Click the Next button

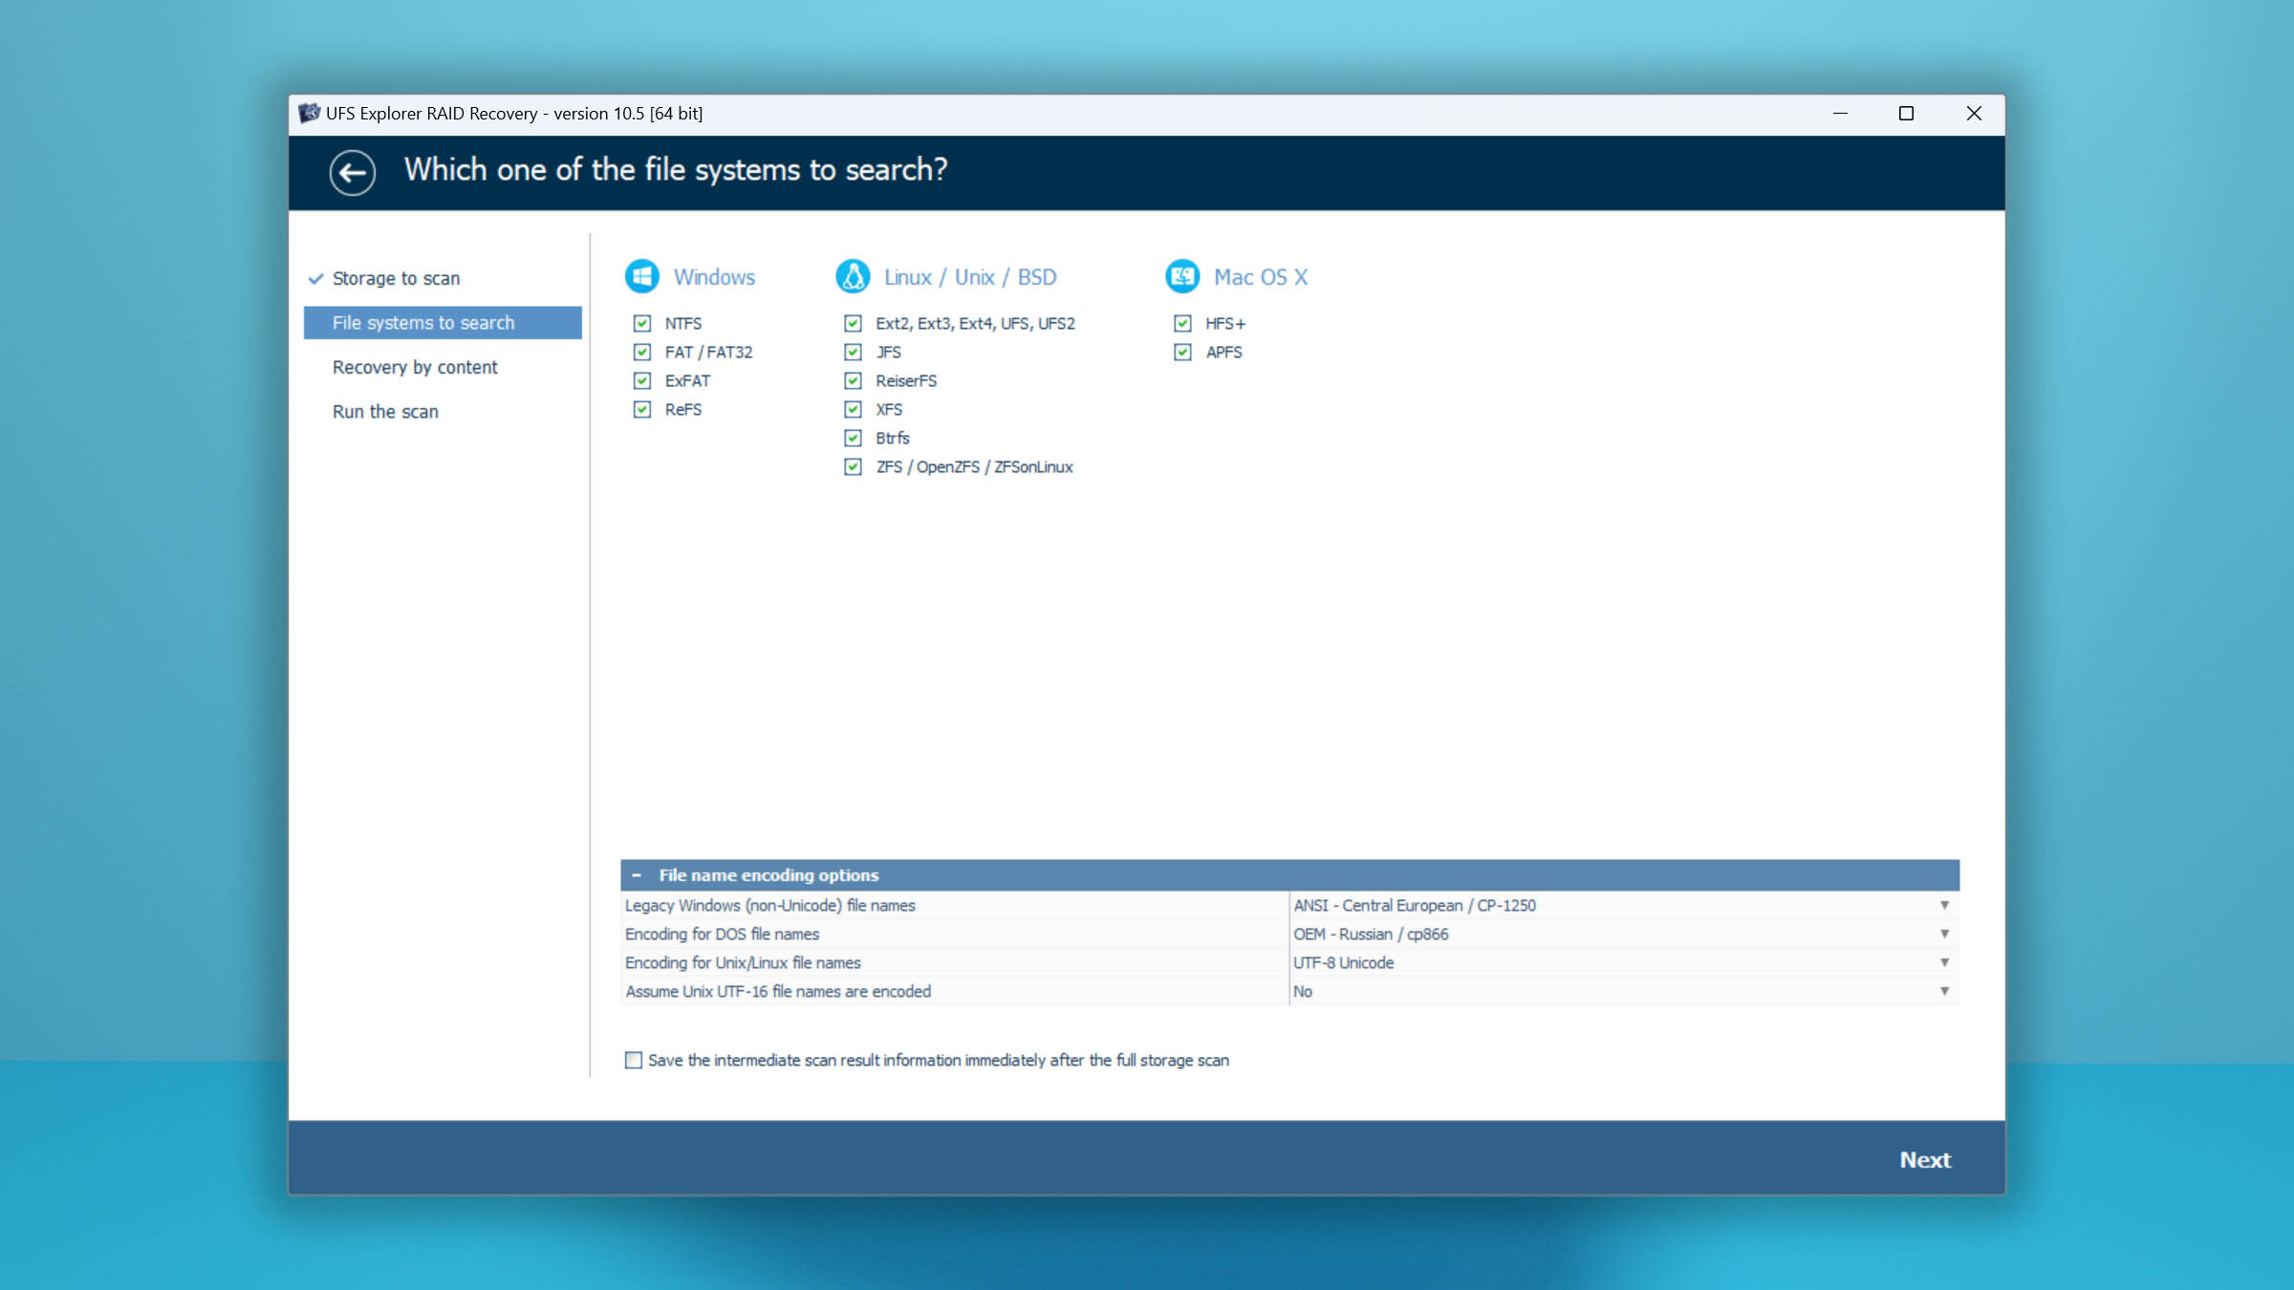pyautogui.click(x=1924, y=1159)
